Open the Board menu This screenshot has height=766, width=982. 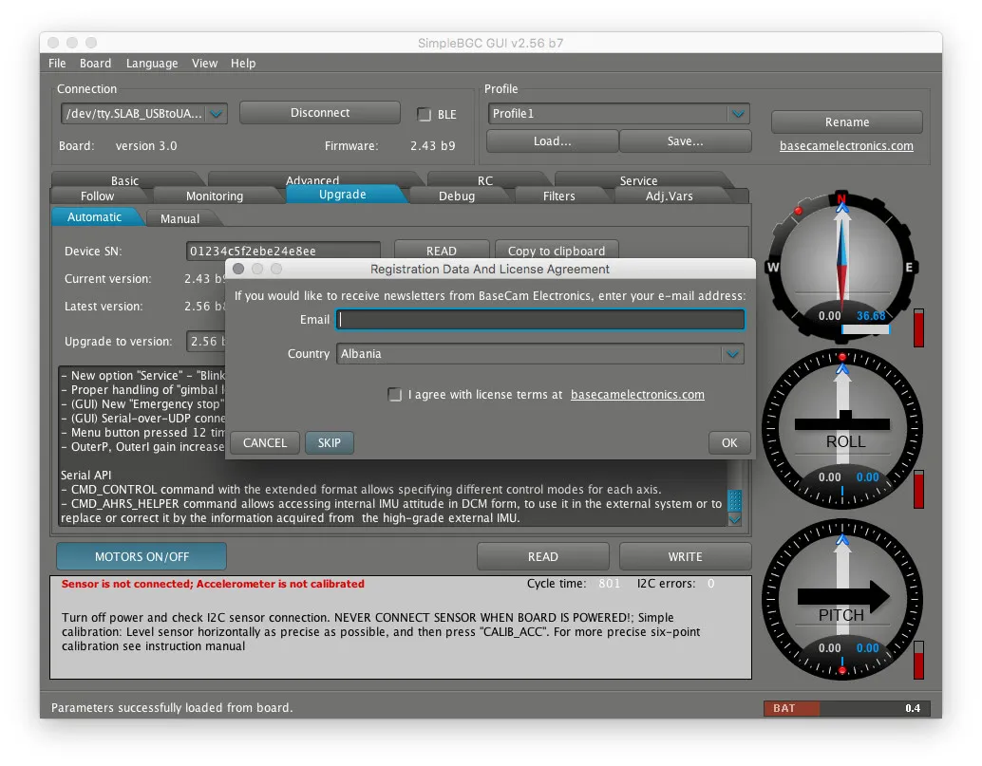point(95,64)
